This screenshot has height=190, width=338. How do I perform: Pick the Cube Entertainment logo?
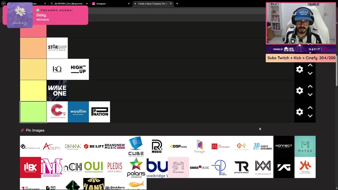136,146
